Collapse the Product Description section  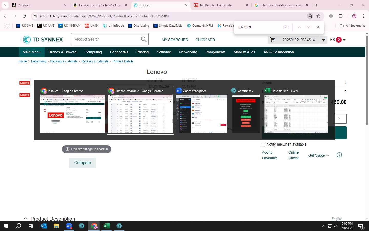(x=25, y=219)
